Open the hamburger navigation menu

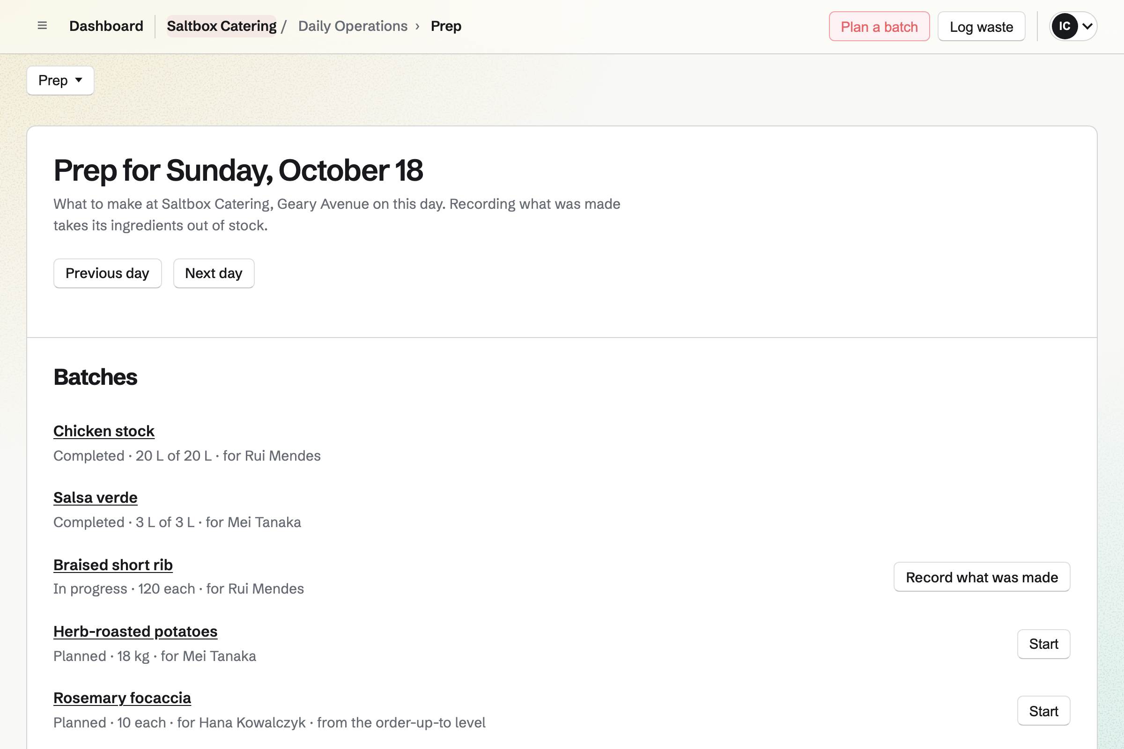pos(42,26)
